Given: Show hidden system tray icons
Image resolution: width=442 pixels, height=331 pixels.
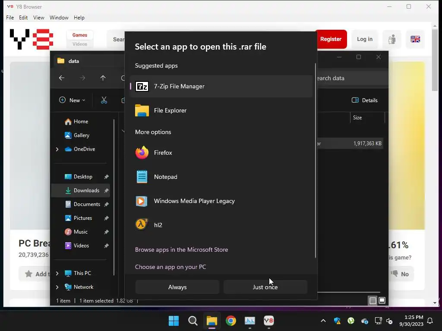Looking at the screenshot, I should 323,321.
